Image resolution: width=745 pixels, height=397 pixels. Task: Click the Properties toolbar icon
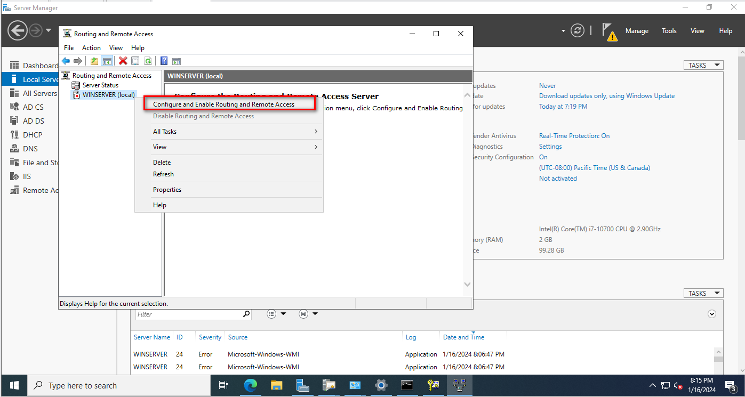(x=135, y=61)
